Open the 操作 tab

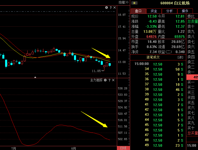(185, 11)
